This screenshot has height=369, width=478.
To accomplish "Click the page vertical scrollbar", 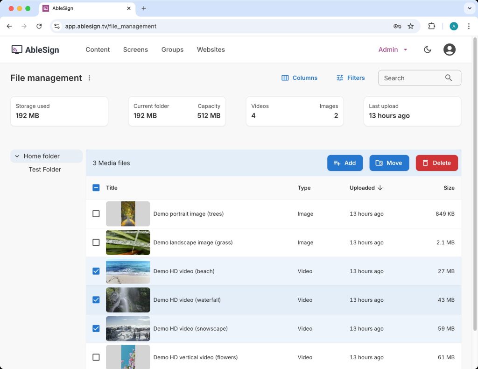I will point(475,184).
